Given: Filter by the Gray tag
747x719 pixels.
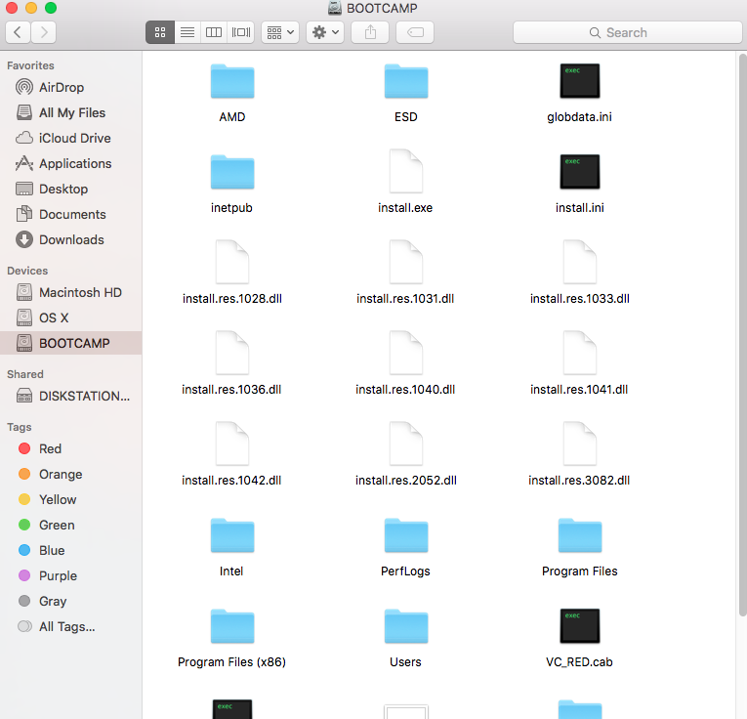Looking at the screenshot, I should tap(71, 602).
